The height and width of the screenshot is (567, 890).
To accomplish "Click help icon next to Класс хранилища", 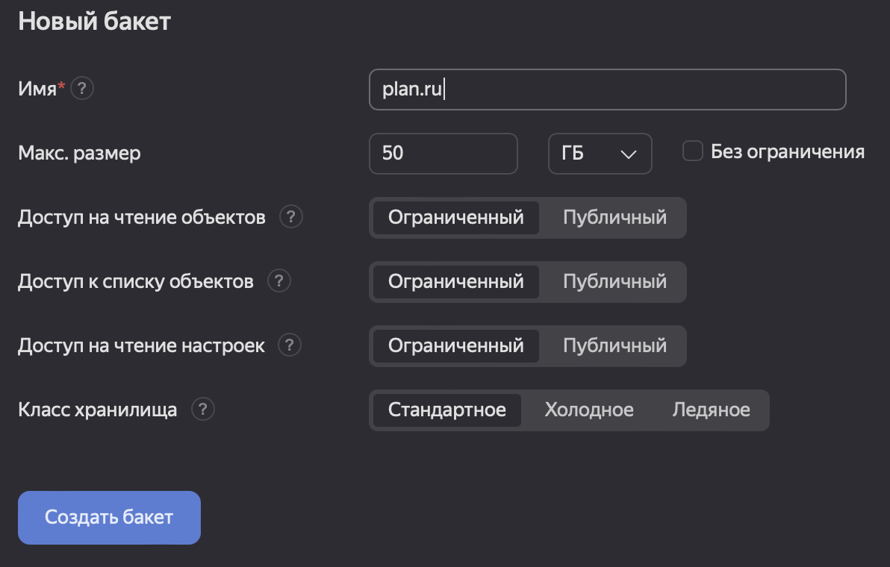I will pyautogui.click(x=203, y=409).
